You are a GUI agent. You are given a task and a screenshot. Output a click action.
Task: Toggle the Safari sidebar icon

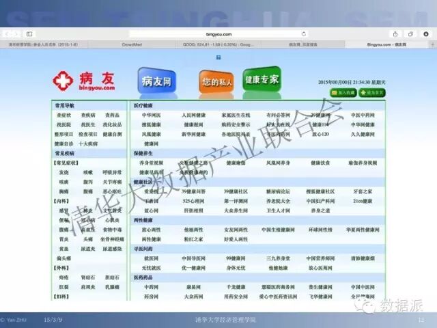tap(29, 34)
